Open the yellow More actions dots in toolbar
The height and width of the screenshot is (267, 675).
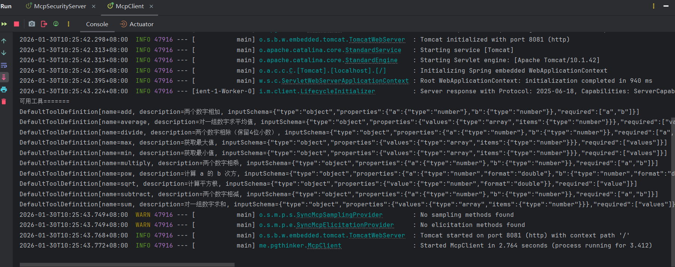click(69, 24)
